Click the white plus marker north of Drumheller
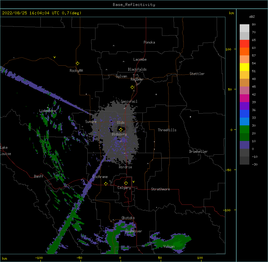The image size is (268, 262). (190, 117)
